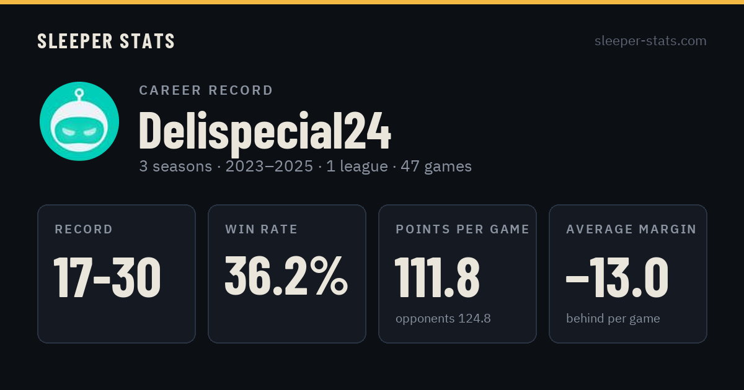Click the seasons and games summary line
Screen dimensions: 744x390
305,167
